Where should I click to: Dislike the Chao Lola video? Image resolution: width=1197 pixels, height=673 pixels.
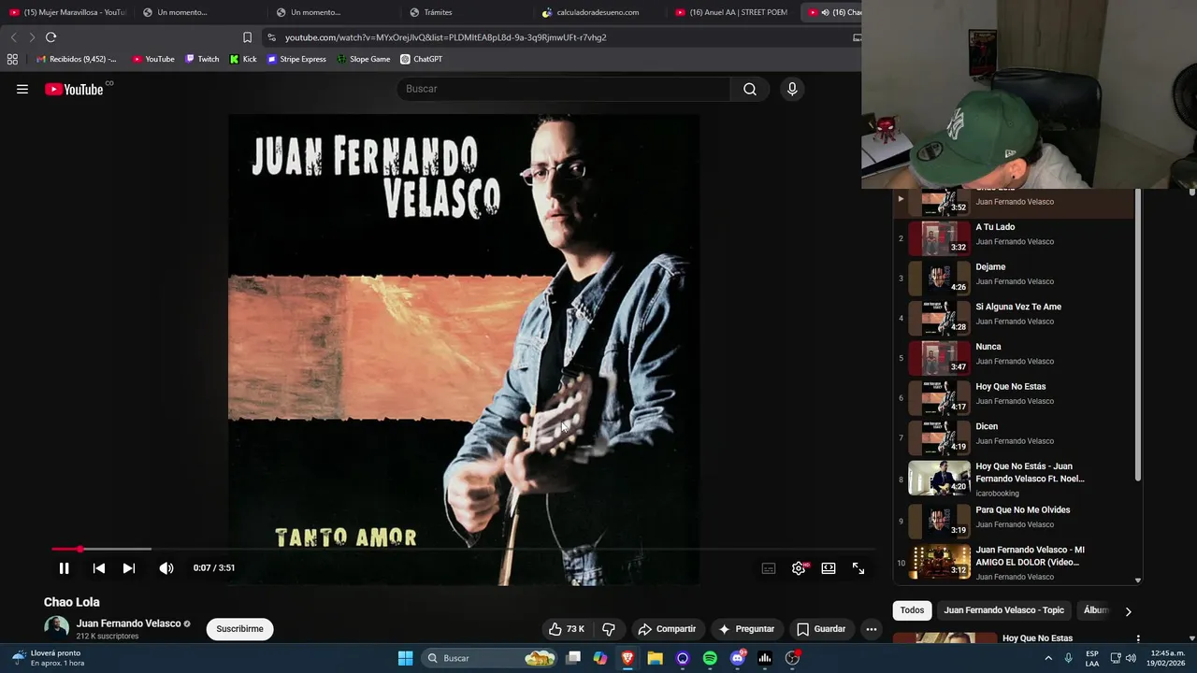pyautogui.click(x=608, y=629)
